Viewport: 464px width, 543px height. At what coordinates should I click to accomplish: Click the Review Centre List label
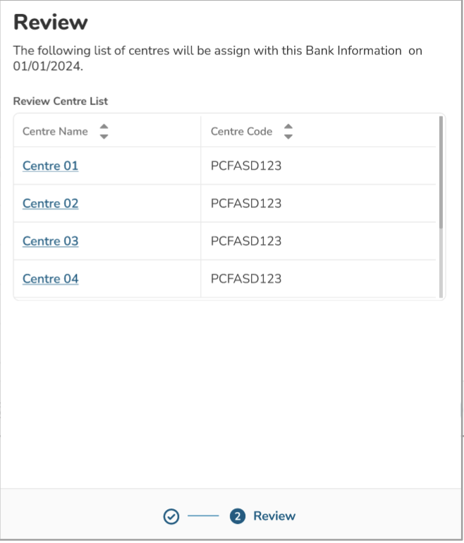click(61, 102)
